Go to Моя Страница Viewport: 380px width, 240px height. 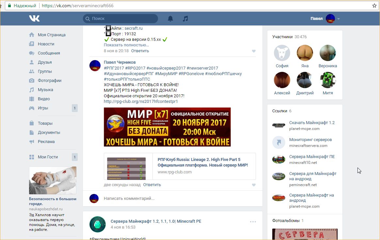(52, 35)
